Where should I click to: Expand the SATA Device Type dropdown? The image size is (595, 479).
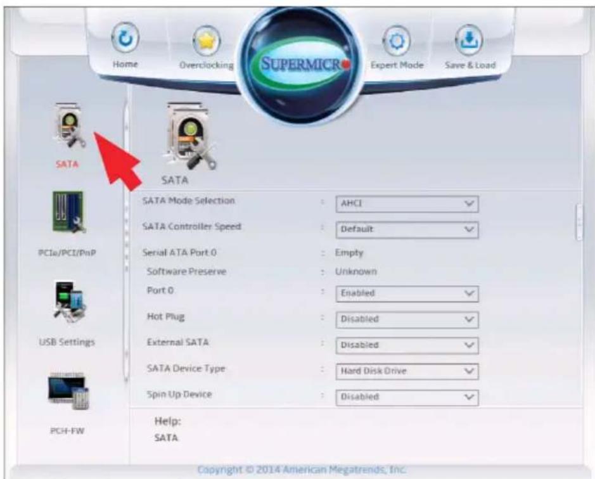(x=407, y=371)
